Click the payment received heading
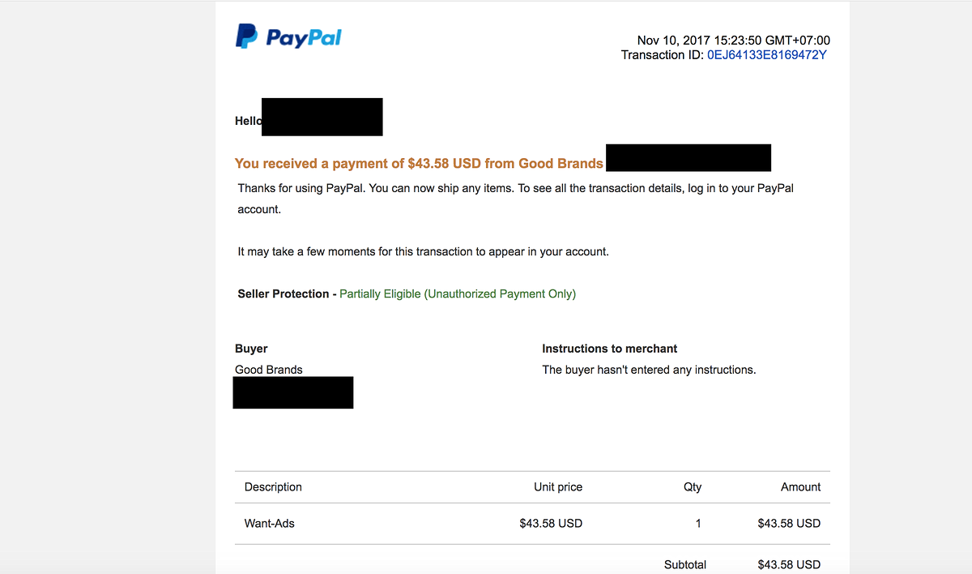Image resolution: width=972 pixels, height=574 pixels. point(419,164)
